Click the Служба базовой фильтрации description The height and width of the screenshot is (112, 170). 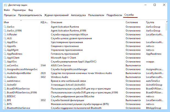pos(67,100)
